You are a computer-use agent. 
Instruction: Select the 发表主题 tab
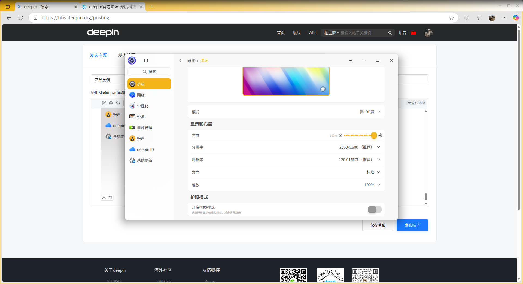pos(99,55)
